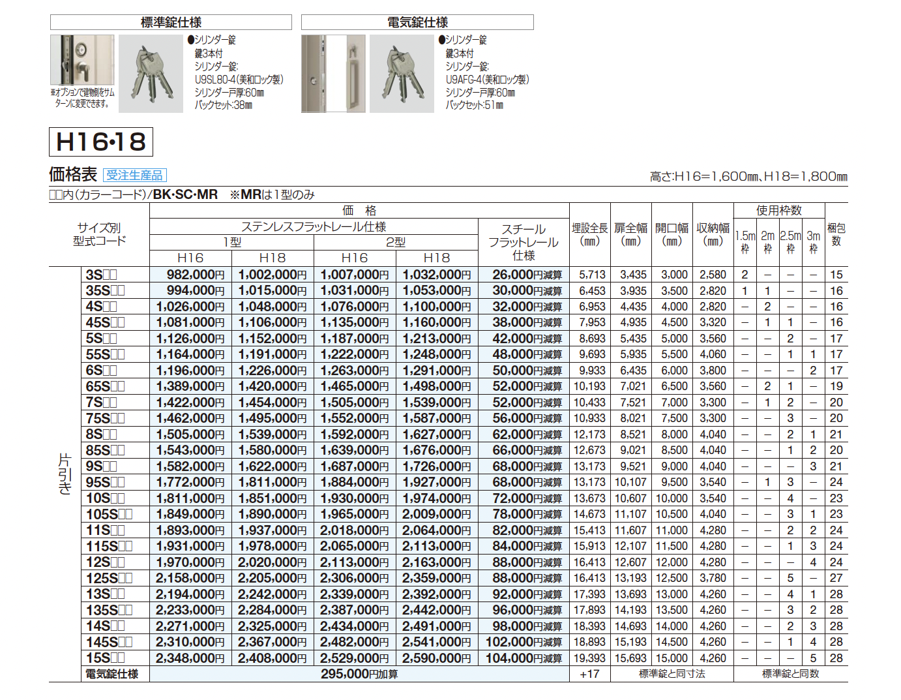Click the 15S model code row label

105,658
